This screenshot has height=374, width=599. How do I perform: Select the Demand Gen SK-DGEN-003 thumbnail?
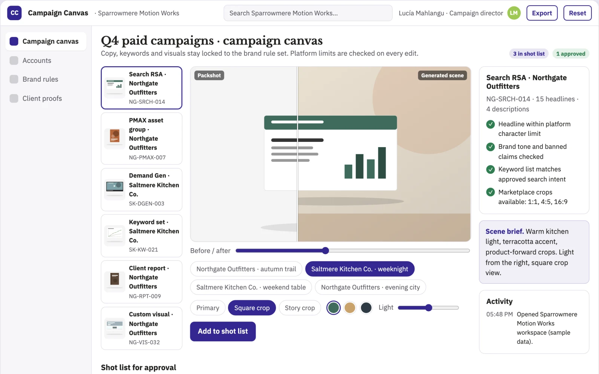[x=115, y=189]
